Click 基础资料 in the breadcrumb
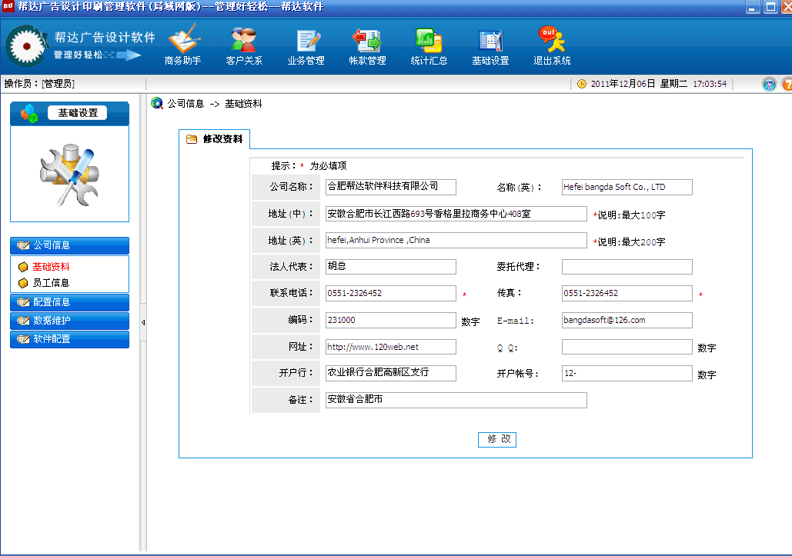792x556 pixels. (243, 103)
